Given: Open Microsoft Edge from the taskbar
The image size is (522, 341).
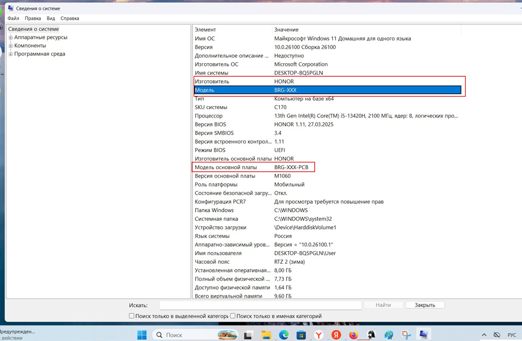Looking at the screenshot, I should (283, 335).
